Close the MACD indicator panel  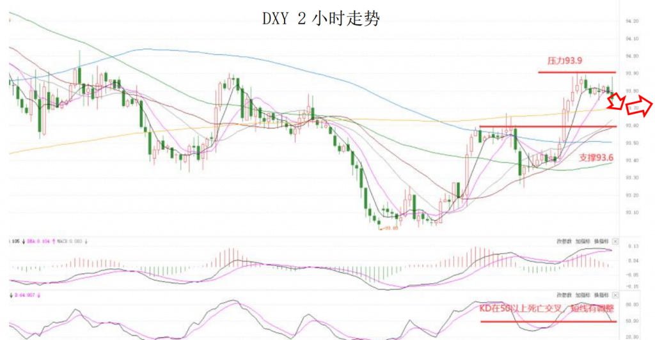point(615,242)
